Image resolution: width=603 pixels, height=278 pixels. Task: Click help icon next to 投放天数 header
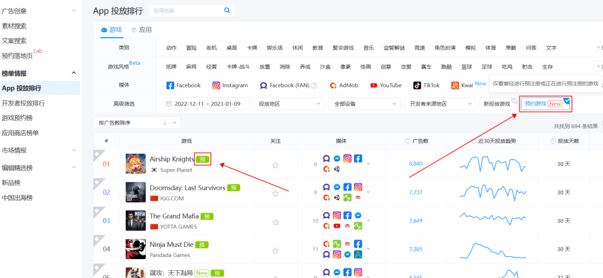coord(553,142)
